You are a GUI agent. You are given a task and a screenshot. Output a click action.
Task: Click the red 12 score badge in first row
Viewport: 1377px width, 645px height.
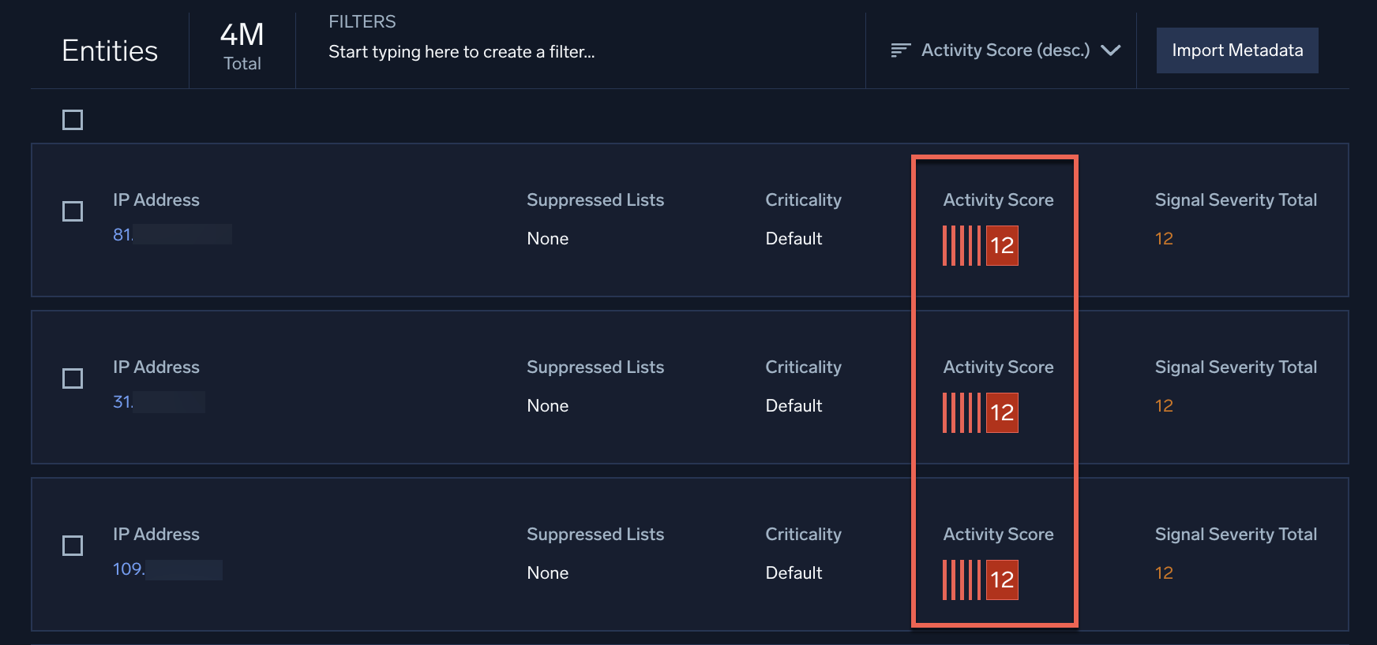(x=1001, y=245)
